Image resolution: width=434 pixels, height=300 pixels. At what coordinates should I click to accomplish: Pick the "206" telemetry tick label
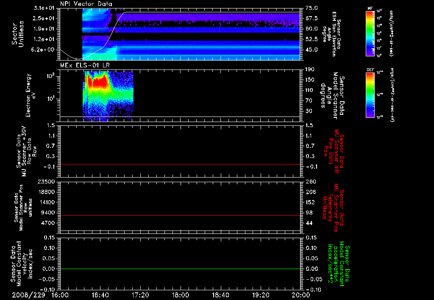pos(311,192)
